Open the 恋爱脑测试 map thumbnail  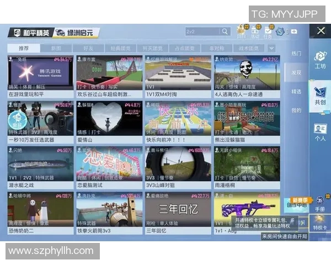tap(108, 163)
